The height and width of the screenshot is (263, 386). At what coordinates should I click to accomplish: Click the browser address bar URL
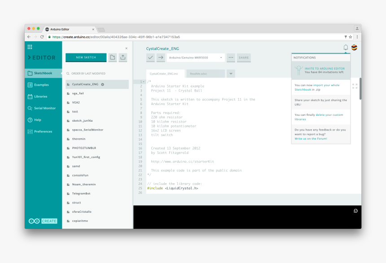[116, 37]
